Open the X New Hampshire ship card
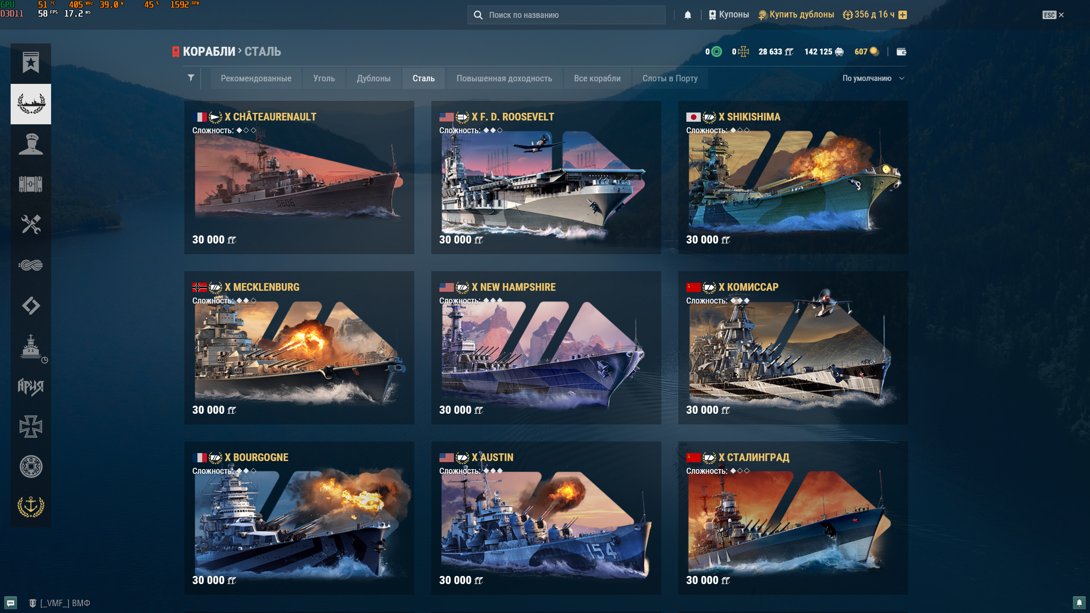1090x613 pixels. [546, 348]
